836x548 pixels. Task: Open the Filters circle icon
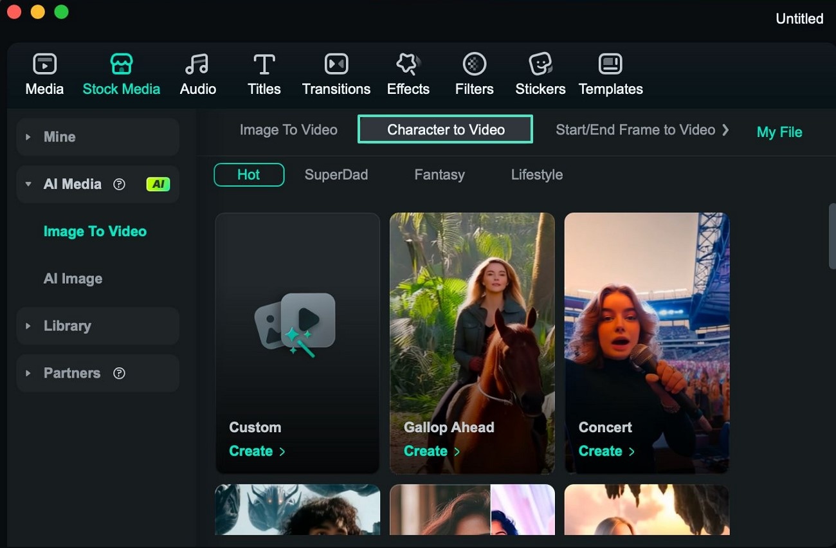474,64
